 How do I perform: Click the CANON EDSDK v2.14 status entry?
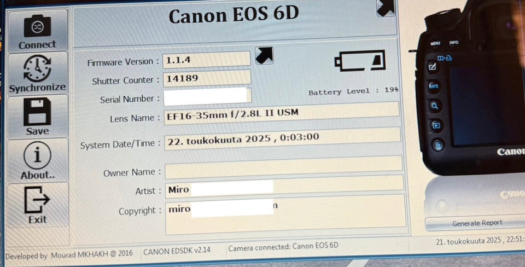[177, 251]
